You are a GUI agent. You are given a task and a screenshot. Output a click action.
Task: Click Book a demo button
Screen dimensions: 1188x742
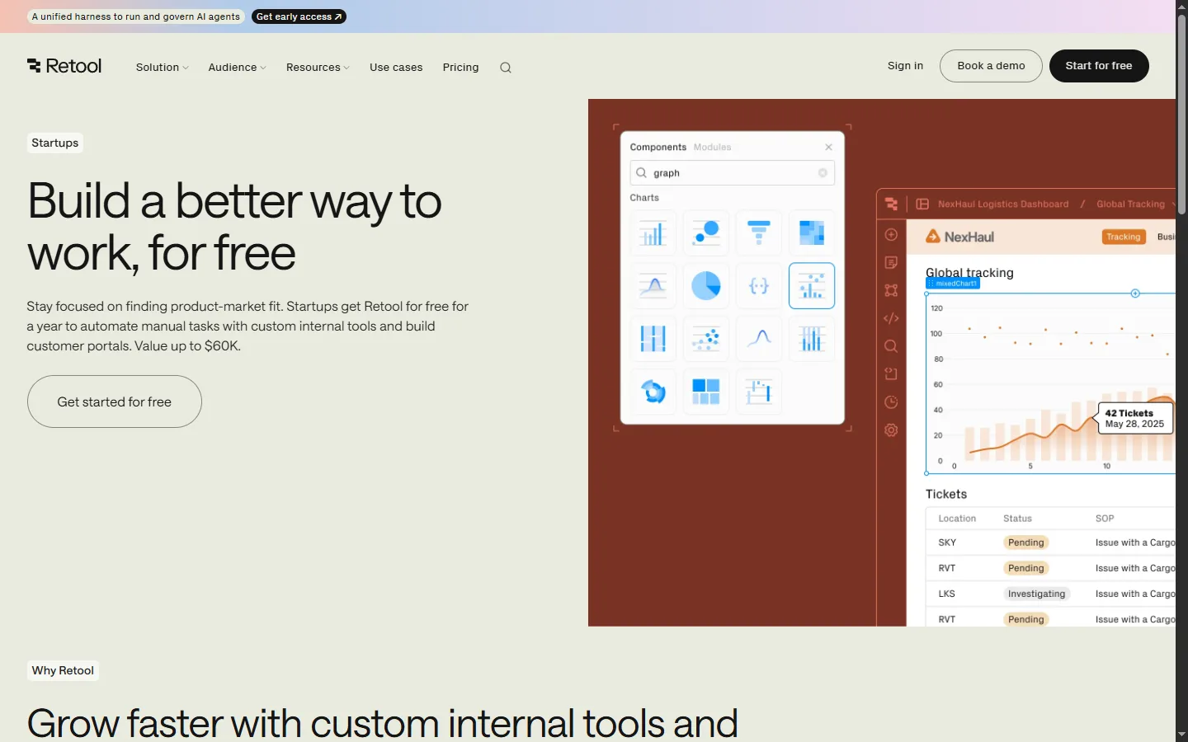[x=991, y=66]
